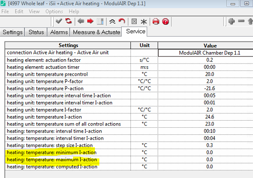
Task: Go back with the gray left arrow
Action: point(81,21)
